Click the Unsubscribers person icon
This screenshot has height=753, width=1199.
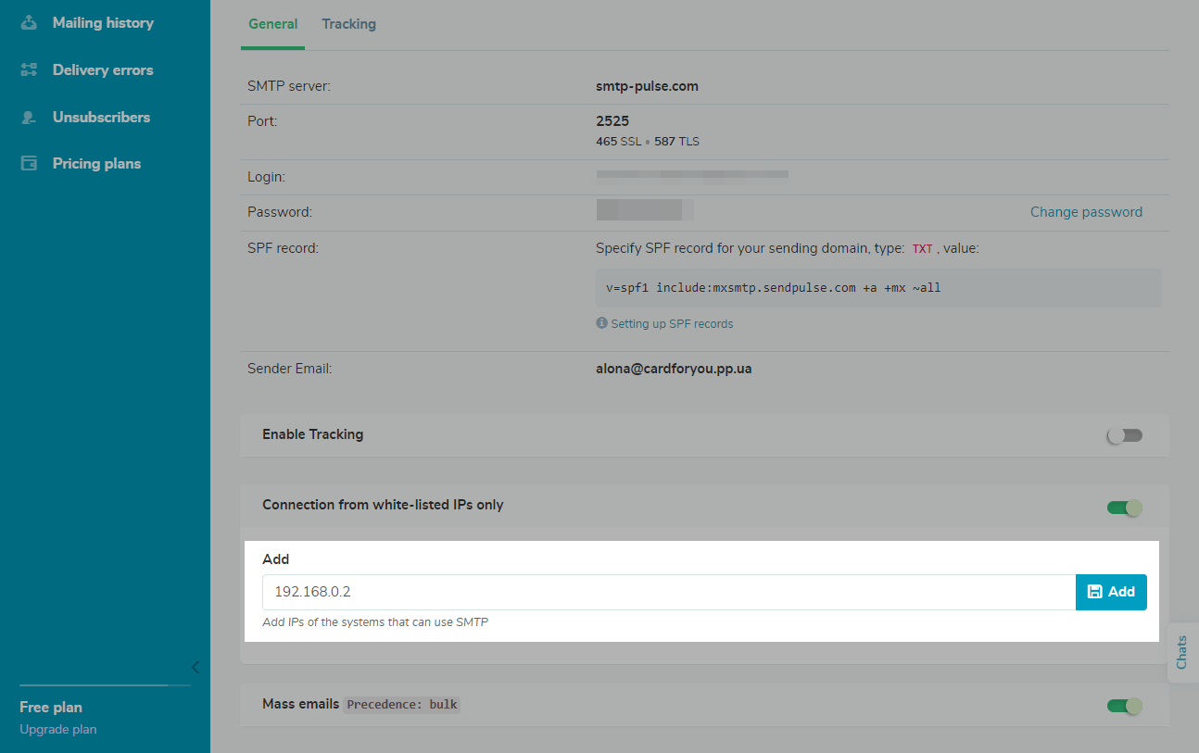pyautogui.click(x=29, y=118)
